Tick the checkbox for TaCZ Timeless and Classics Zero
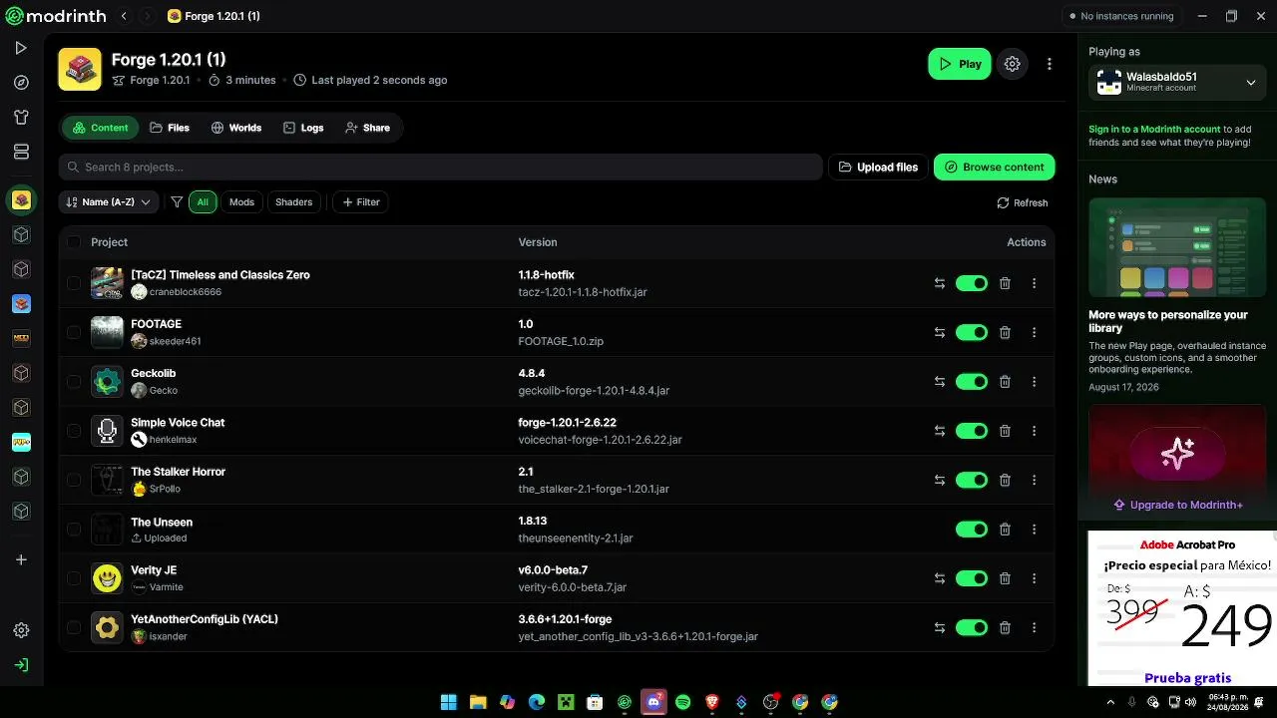This screenshot has height=718, width=1277. point(74,283)
